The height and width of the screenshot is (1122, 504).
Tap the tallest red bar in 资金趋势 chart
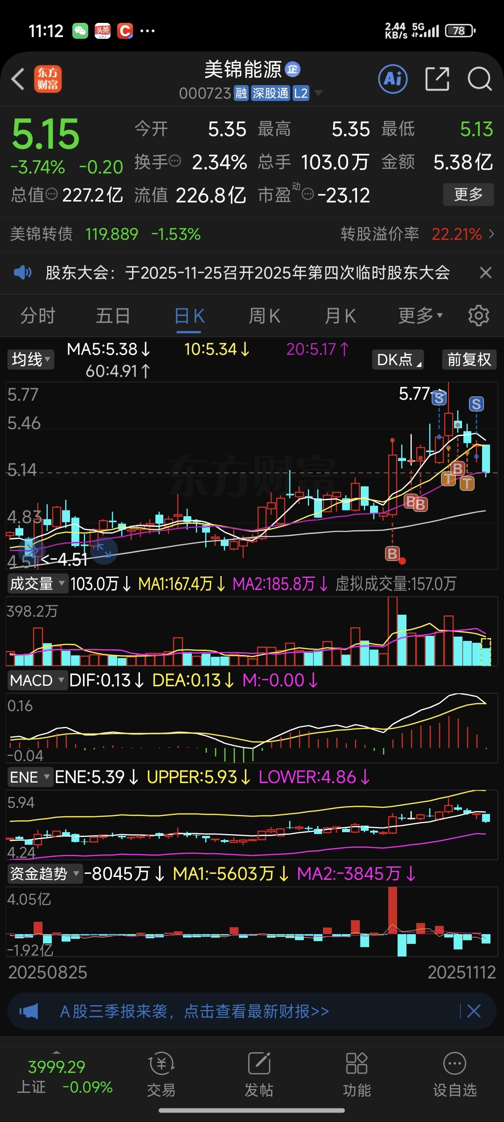(x=392, y=911)
